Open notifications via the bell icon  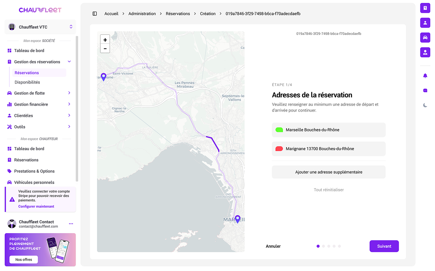(x=425, y=76)
